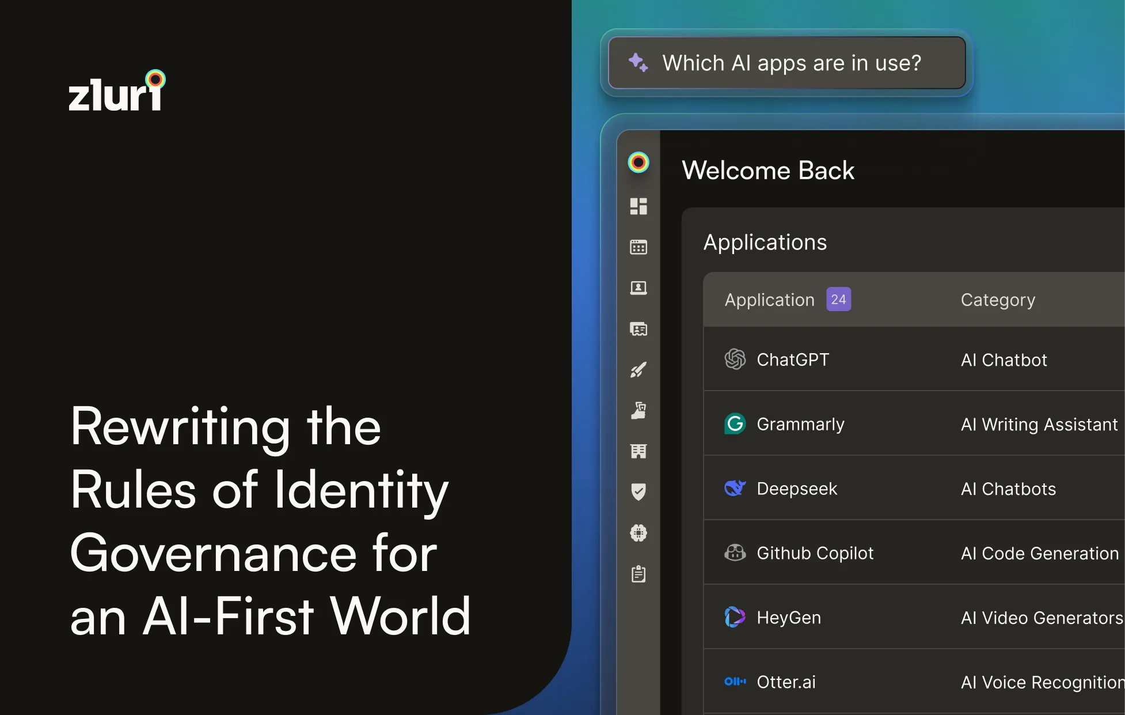Click the zluri brand logo on left panel

tap(117, 90)
